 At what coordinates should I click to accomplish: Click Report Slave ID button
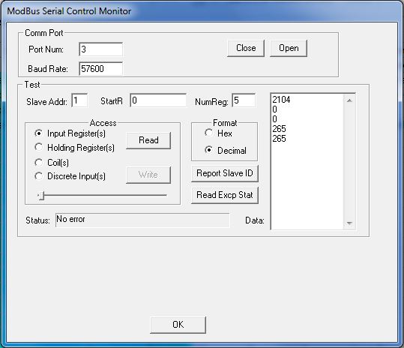coord(225,173)
